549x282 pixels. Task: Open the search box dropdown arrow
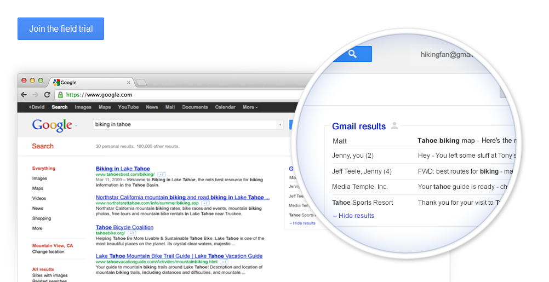[280, 124]
